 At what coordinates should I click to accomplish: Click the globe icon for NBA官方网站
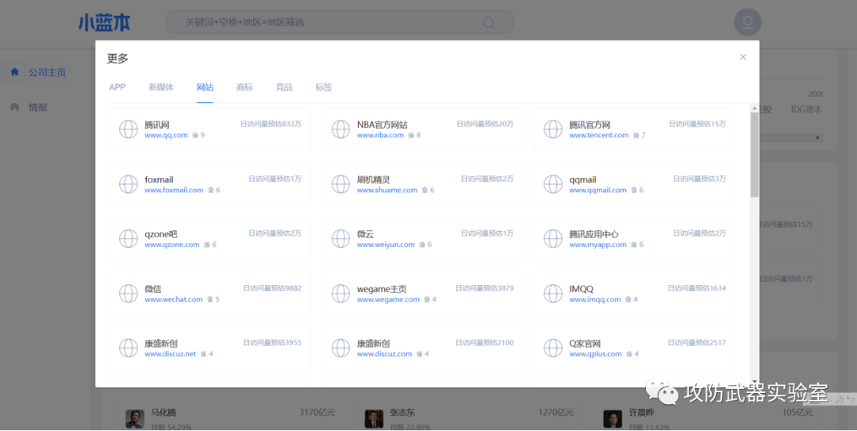[340, 129]
